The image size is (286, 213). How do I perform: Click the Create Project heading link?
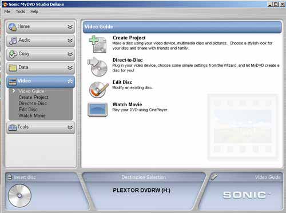(x=129, y=38)
